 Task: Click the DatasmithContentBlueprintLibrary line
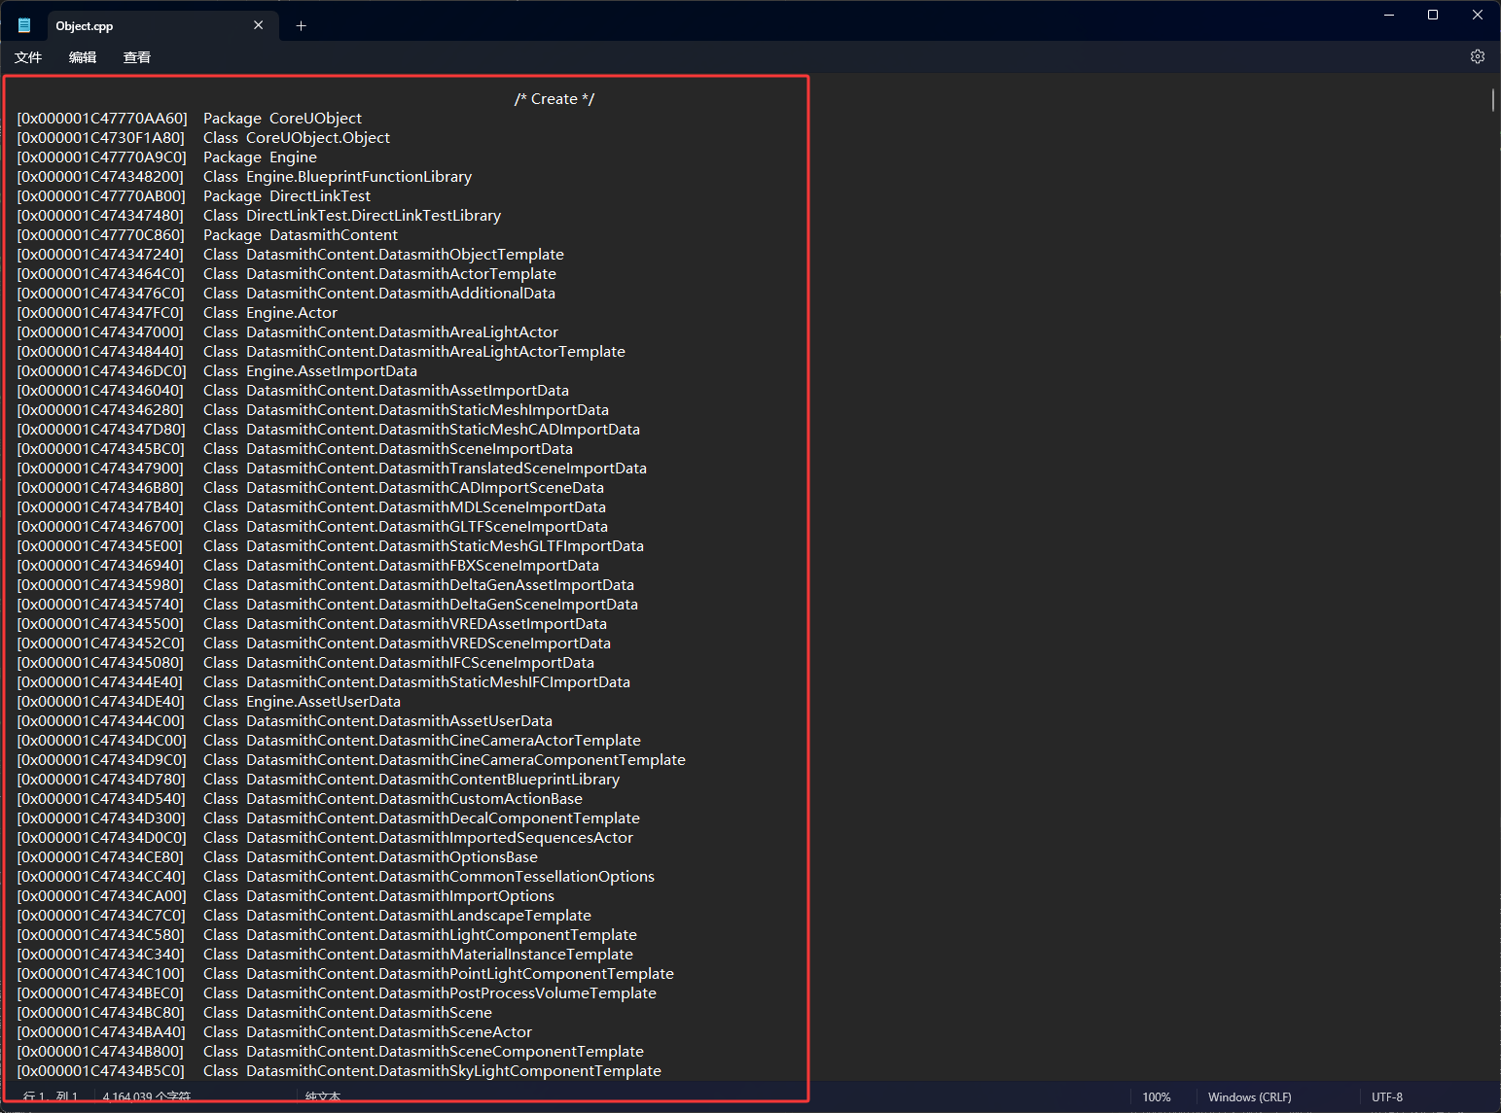coord(318,780)
